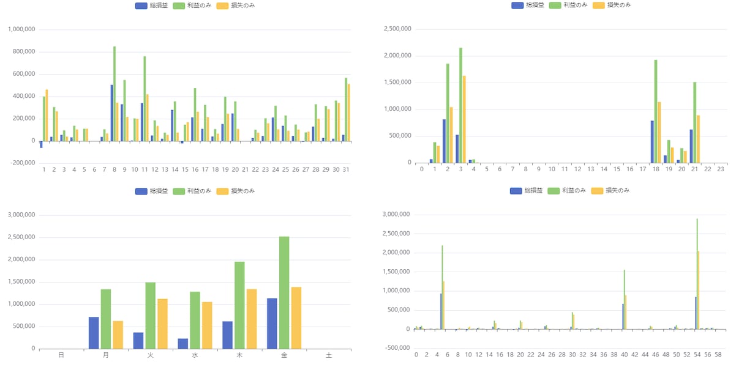747x378 pixels.
Task: Click the blue 総損益 bar for 金
Action: [272, 324]
